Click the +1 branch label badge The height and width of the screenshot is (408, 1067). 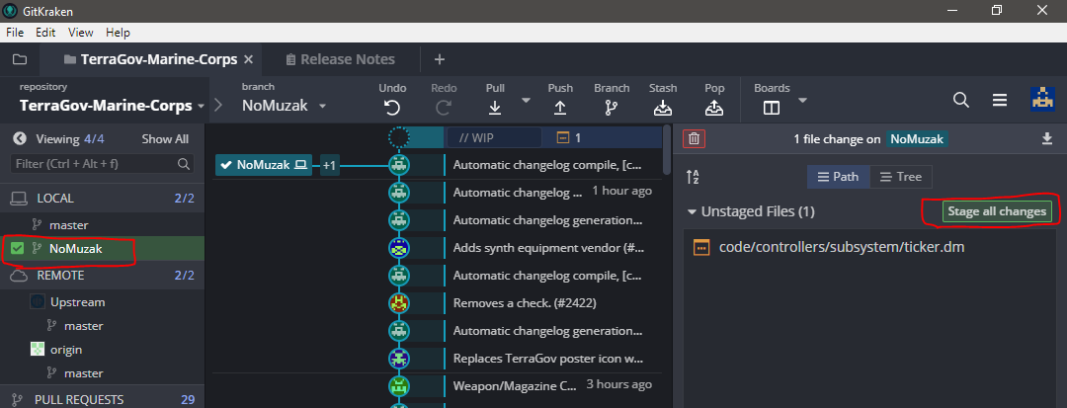coord(329,165)
